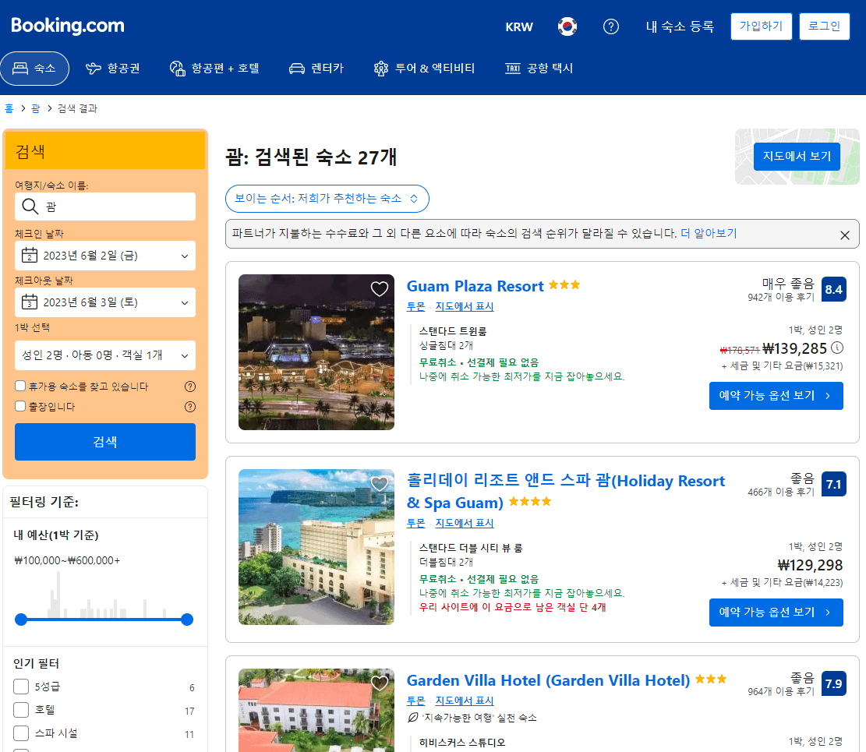The image size is (866, 752).
Task: Open Guam Plaza Resort title link
Action: click(475, 286)
